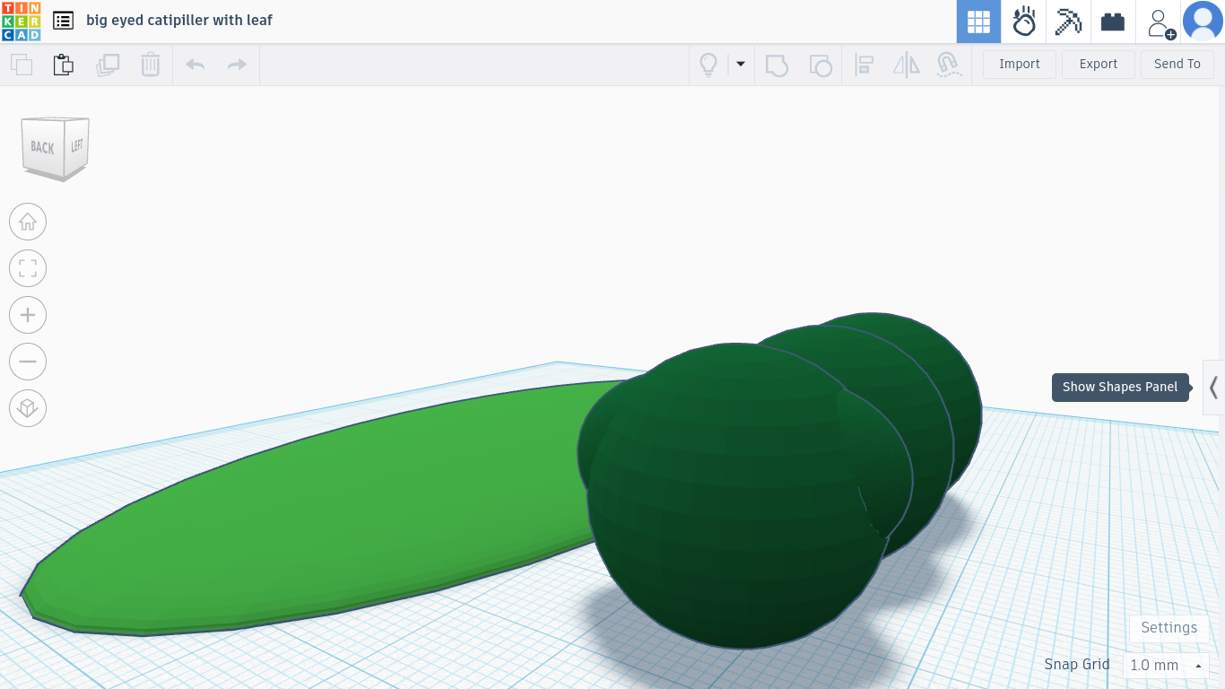This screenshot has width=1225, height=689.
Task: Click the Import button
Action: point(1020,64)
